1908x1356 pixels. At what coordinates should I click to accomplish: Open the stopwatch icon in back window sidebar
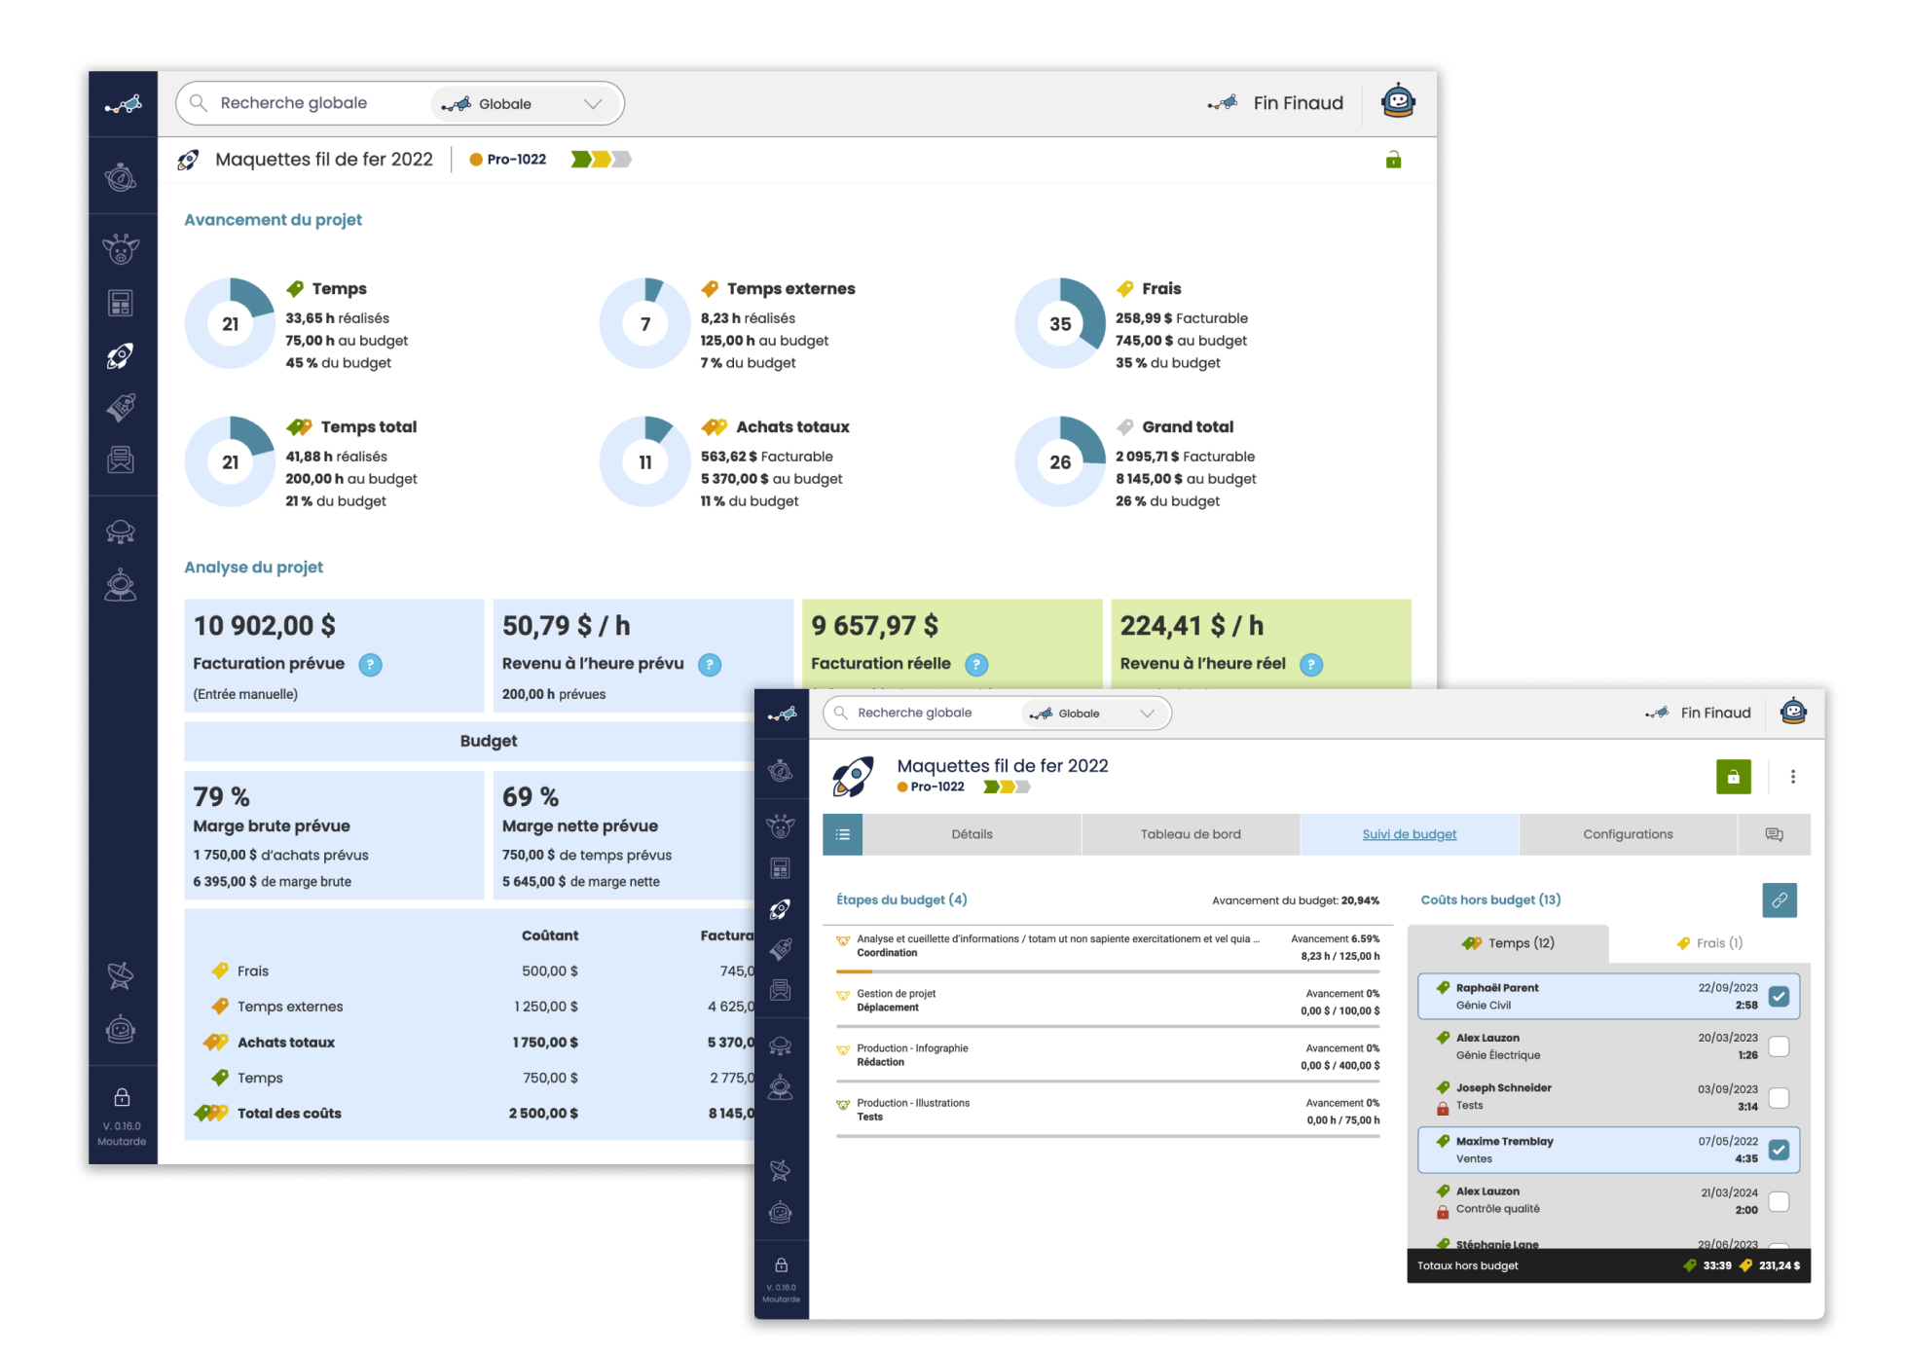click(x=121, y=177)
